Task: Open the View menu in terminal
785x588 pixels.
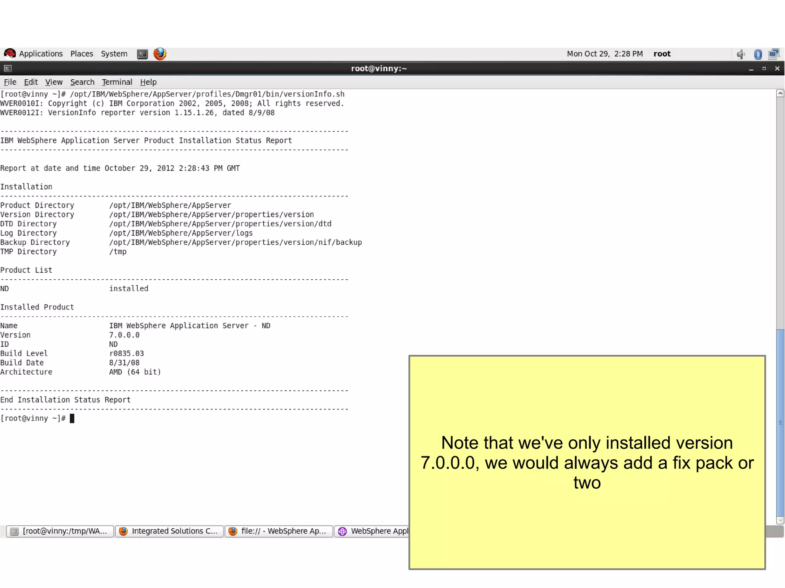Action: 54,82
